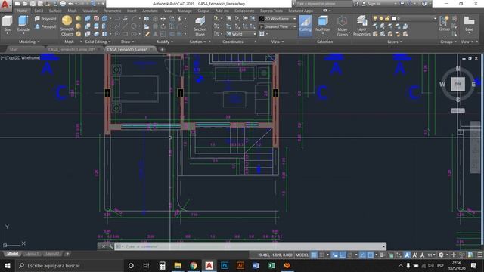Expand the Modify panel

pos(165,42)
